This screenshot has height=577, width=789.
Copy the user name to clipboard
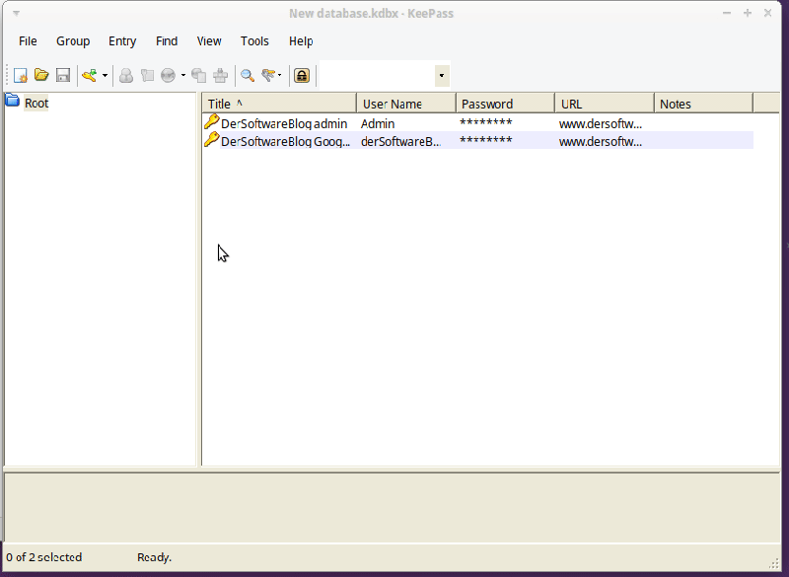point(125,75)
